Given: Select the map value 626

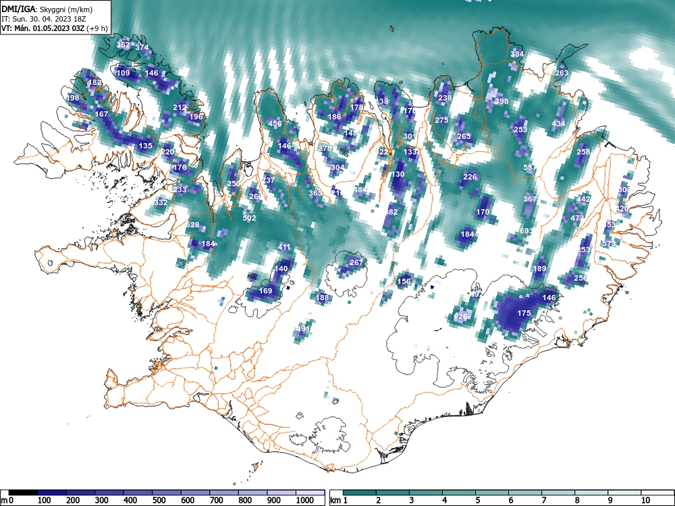Looking at the screenshot, I should [x=460, y=317].
